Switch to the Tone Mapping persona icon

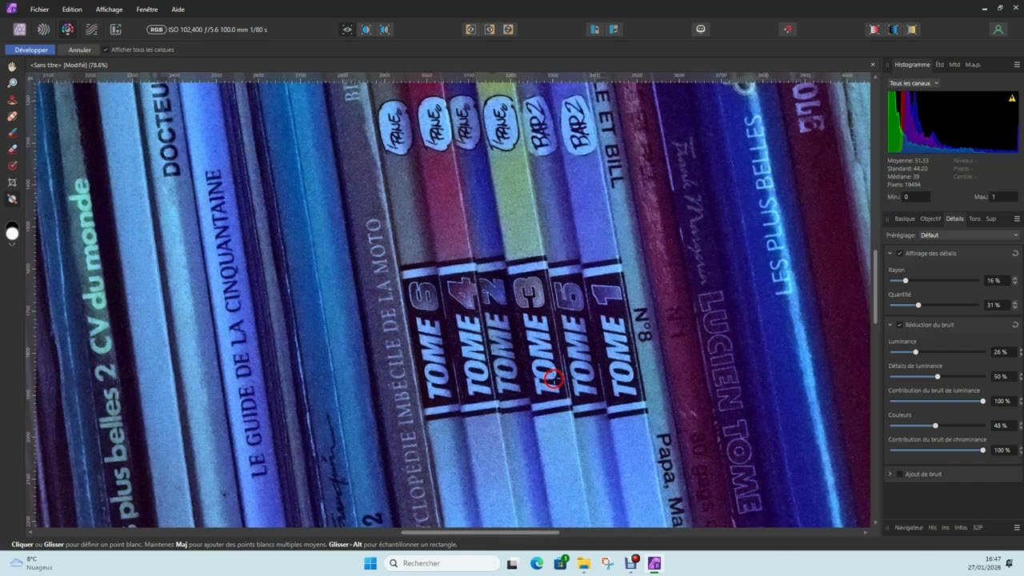(92, 30)
